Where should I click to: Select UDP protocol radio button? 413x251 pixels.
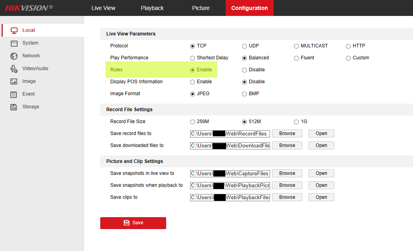point(244,46)
